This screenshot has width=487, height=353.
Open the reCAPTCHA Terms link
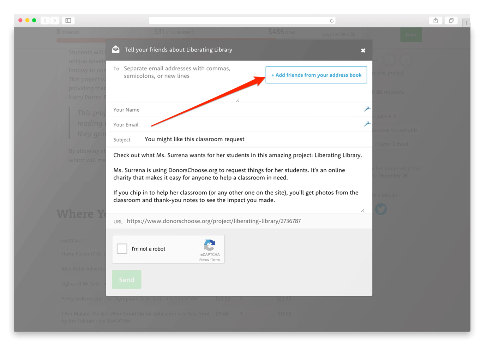coord(216,260)
